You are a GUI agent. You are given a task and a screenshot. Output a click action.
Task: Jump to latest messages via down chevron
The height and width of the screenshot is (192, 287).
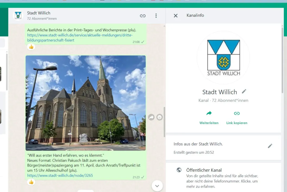(157, 186)
